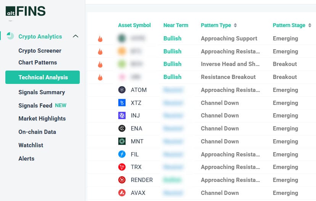Click Channel Down in INJ row
The height and width of the screenshot is (201, 316).
pos(220,116)
